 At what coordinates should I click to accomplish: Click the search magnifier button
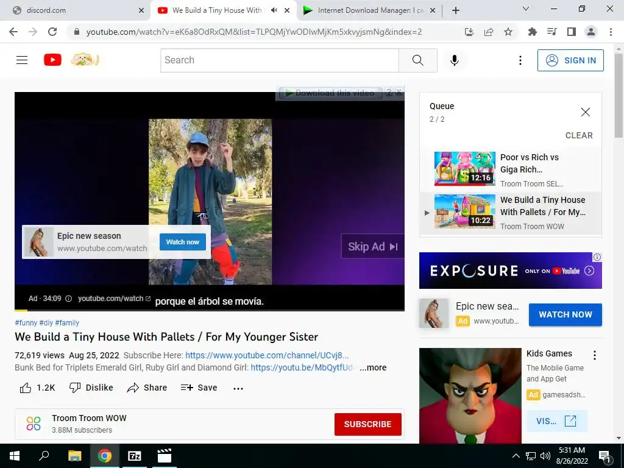(418, 60)
